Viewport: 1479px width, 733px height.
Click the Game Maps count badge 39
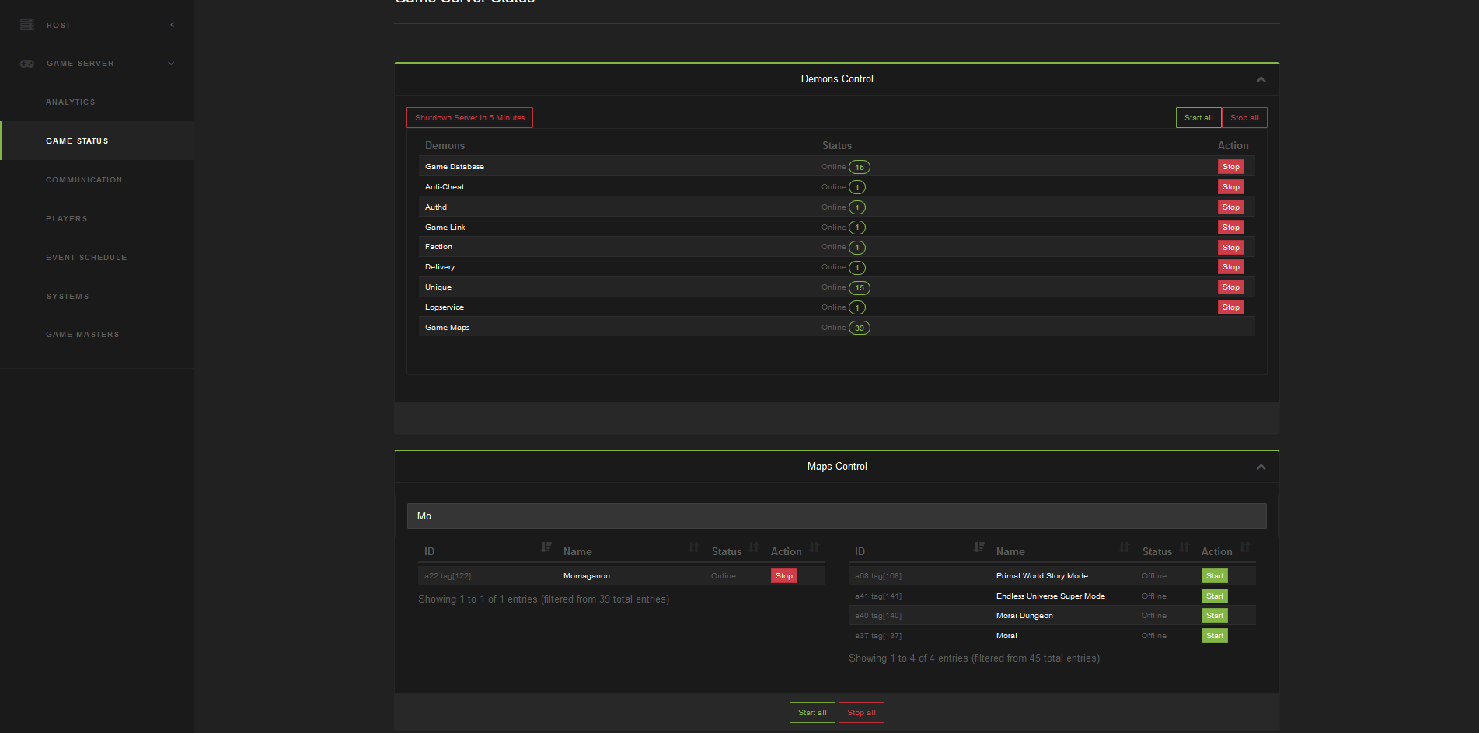tap(860, 328)
